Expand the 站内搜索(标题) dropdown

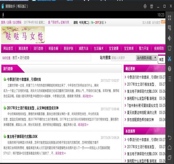pyautogui.click(x=146, y=58)
